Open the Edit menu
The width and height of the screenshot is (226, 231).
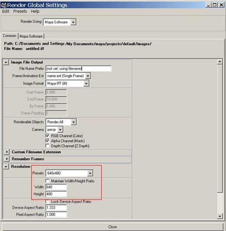tap(6, 11)
